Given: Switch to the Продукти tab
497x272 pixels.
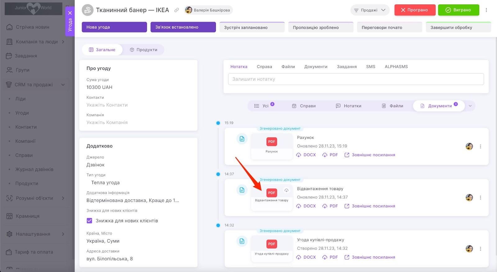Looking at the screenshot, I should point(143,50).
